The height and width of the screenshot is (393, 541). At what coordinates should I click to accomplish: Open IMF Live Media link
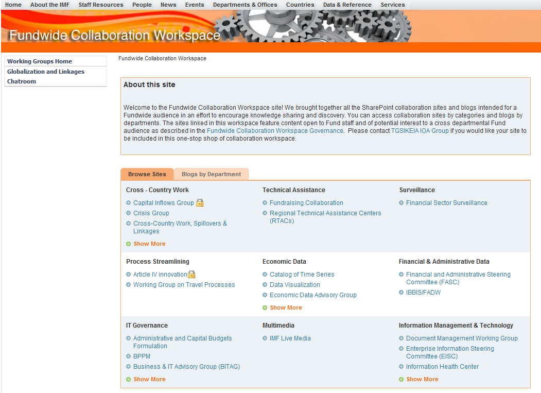coord(290,338)
